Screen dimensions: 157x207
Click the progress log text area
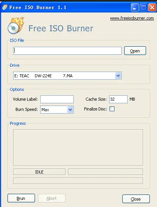tap(78, 147)
